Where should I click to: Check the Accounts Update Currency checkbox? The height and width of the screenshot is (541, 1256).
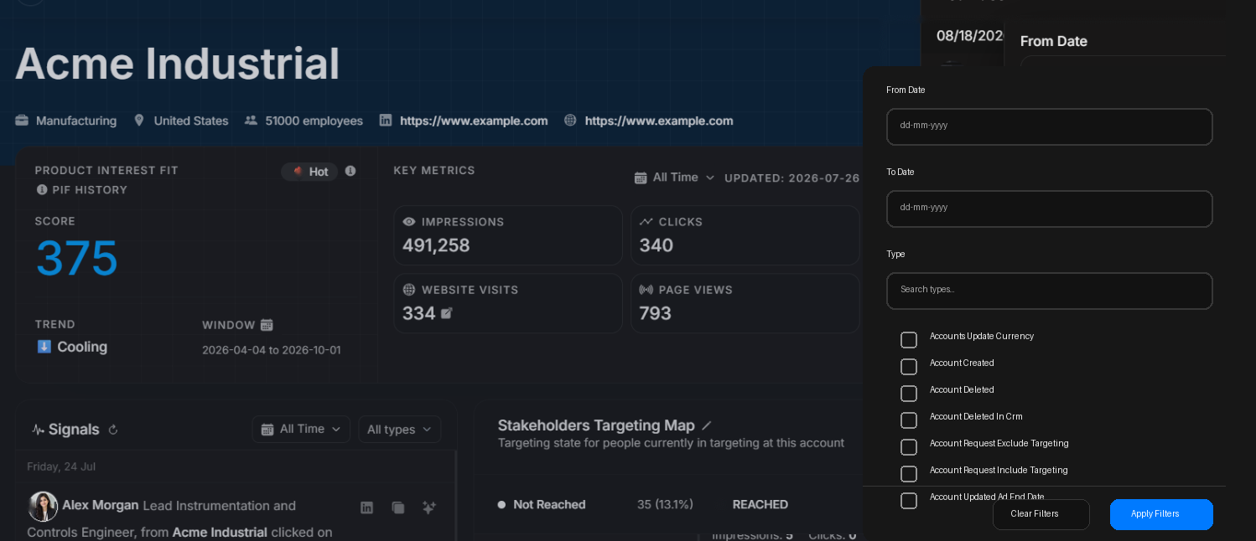[909, 340]
